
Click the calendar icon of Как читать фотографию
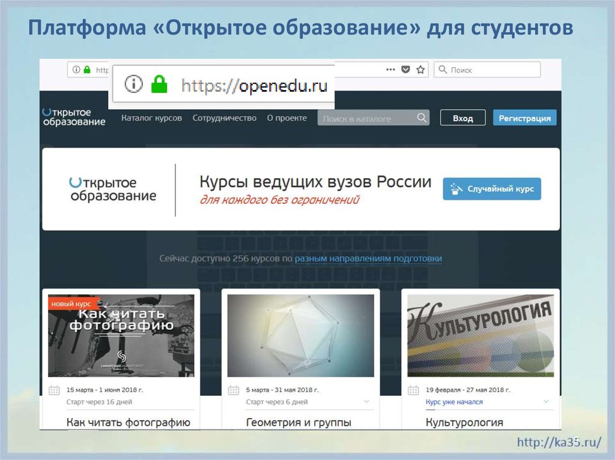click(x=54, y=390)
